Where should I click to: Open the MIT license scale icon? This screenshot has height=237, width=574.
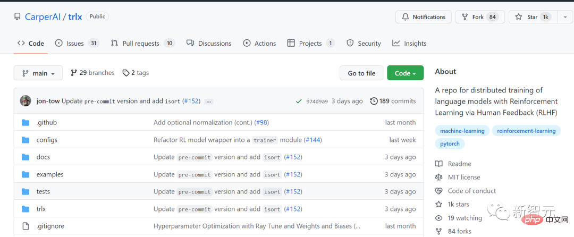point(439,177)
